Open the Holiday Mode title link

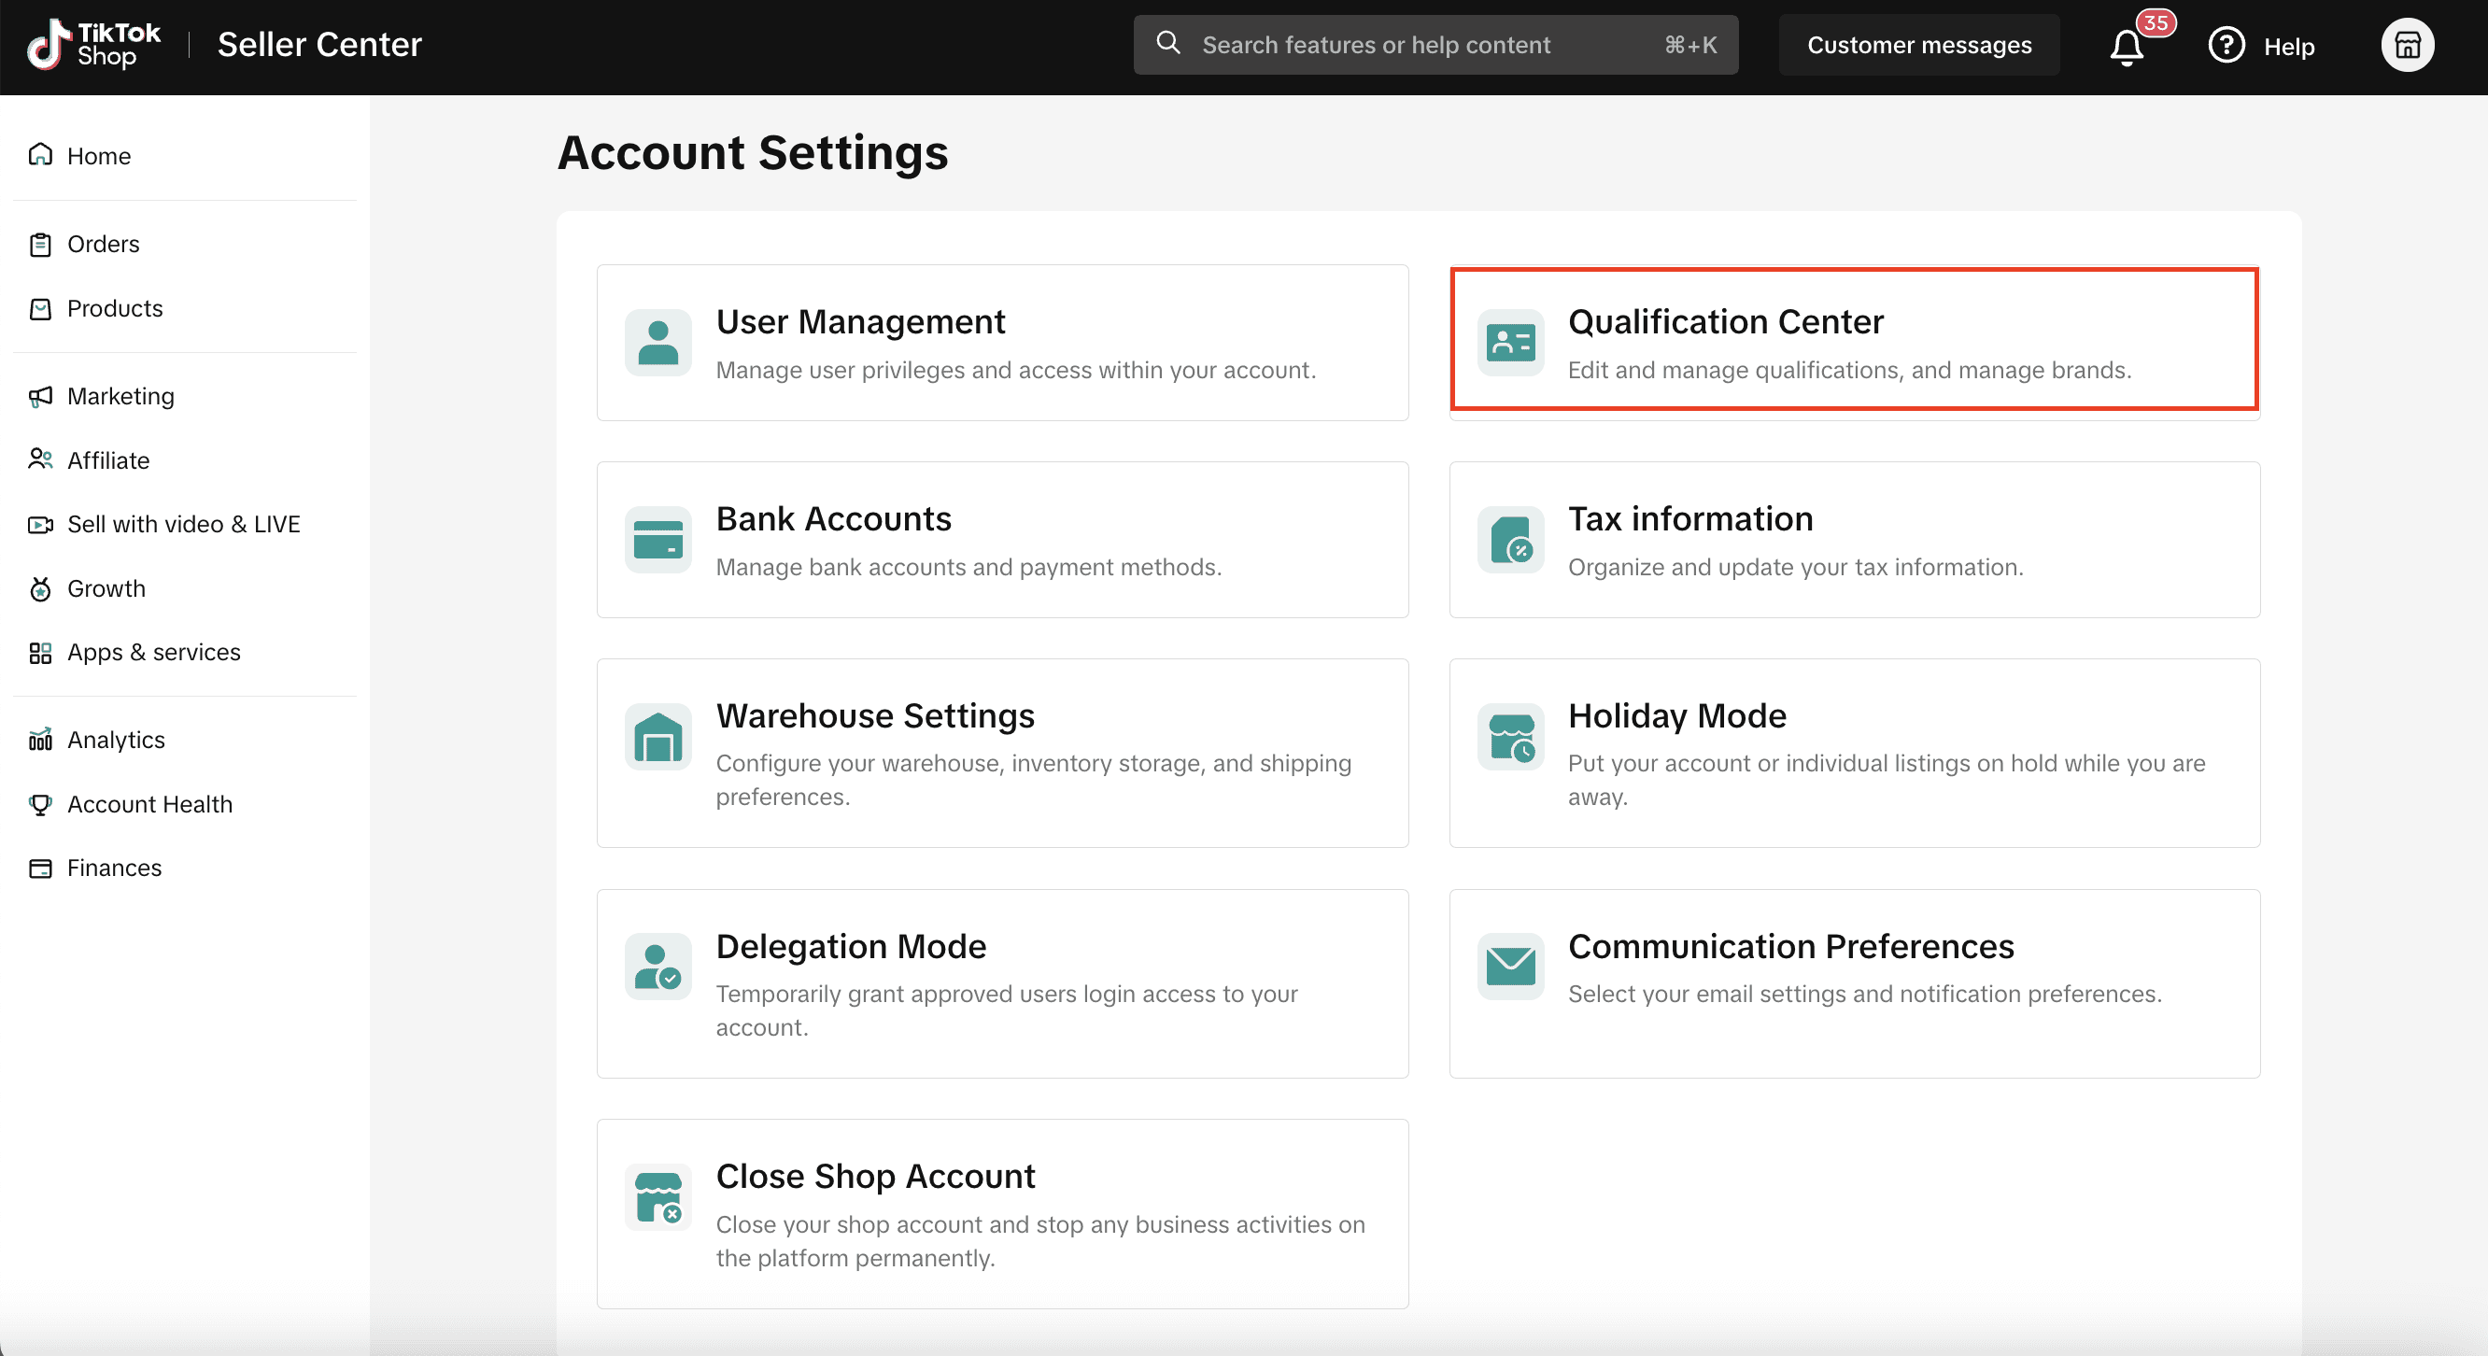point(1676,715)
